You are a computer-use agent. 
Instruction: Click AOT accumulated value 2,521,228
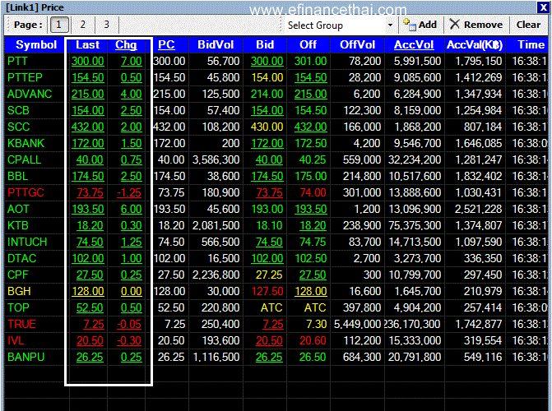[x=478, y=210]
